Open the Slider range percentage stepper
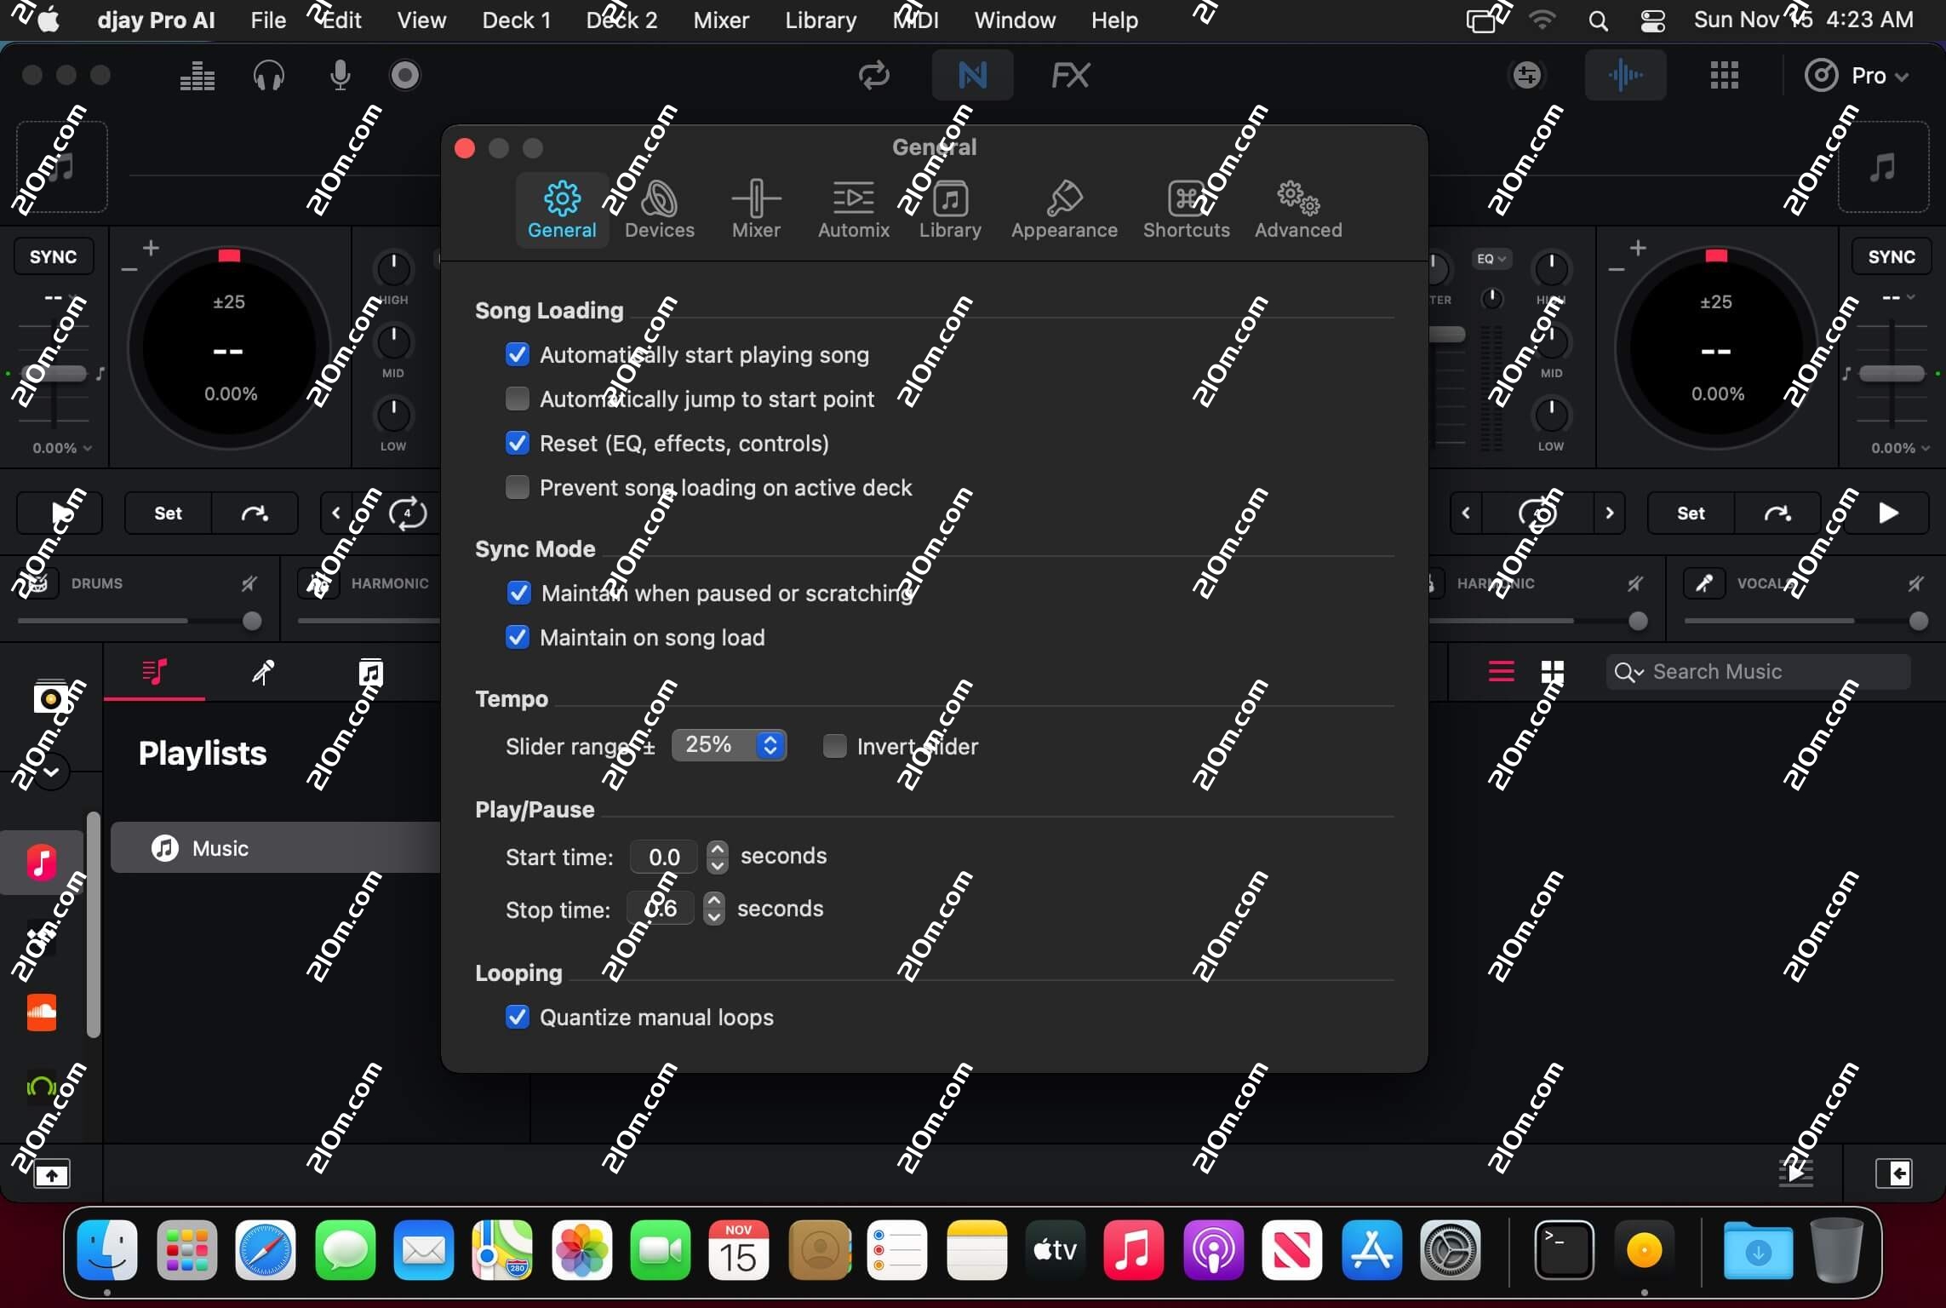1946x1308 pixels. [770, 745]
